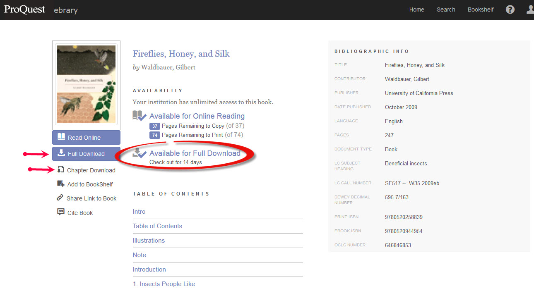Open the Bookshelf section
The image size is (534, 291).
tap(480, 9)
